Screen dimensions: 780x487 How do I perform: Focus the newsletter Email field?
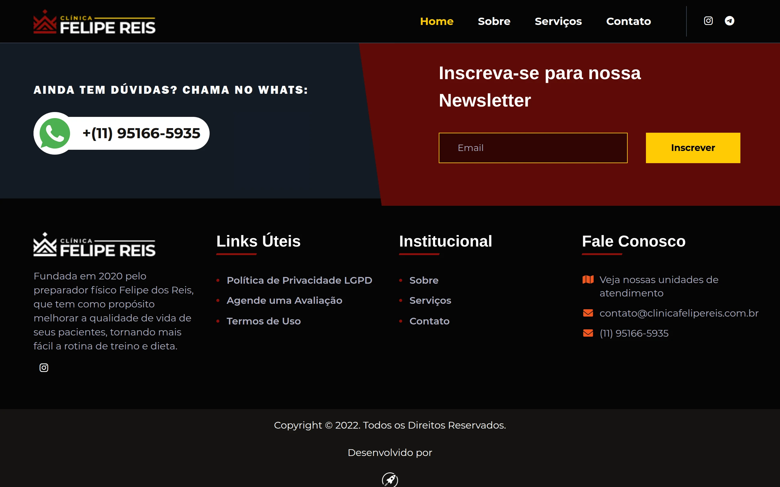click(533, 148)
